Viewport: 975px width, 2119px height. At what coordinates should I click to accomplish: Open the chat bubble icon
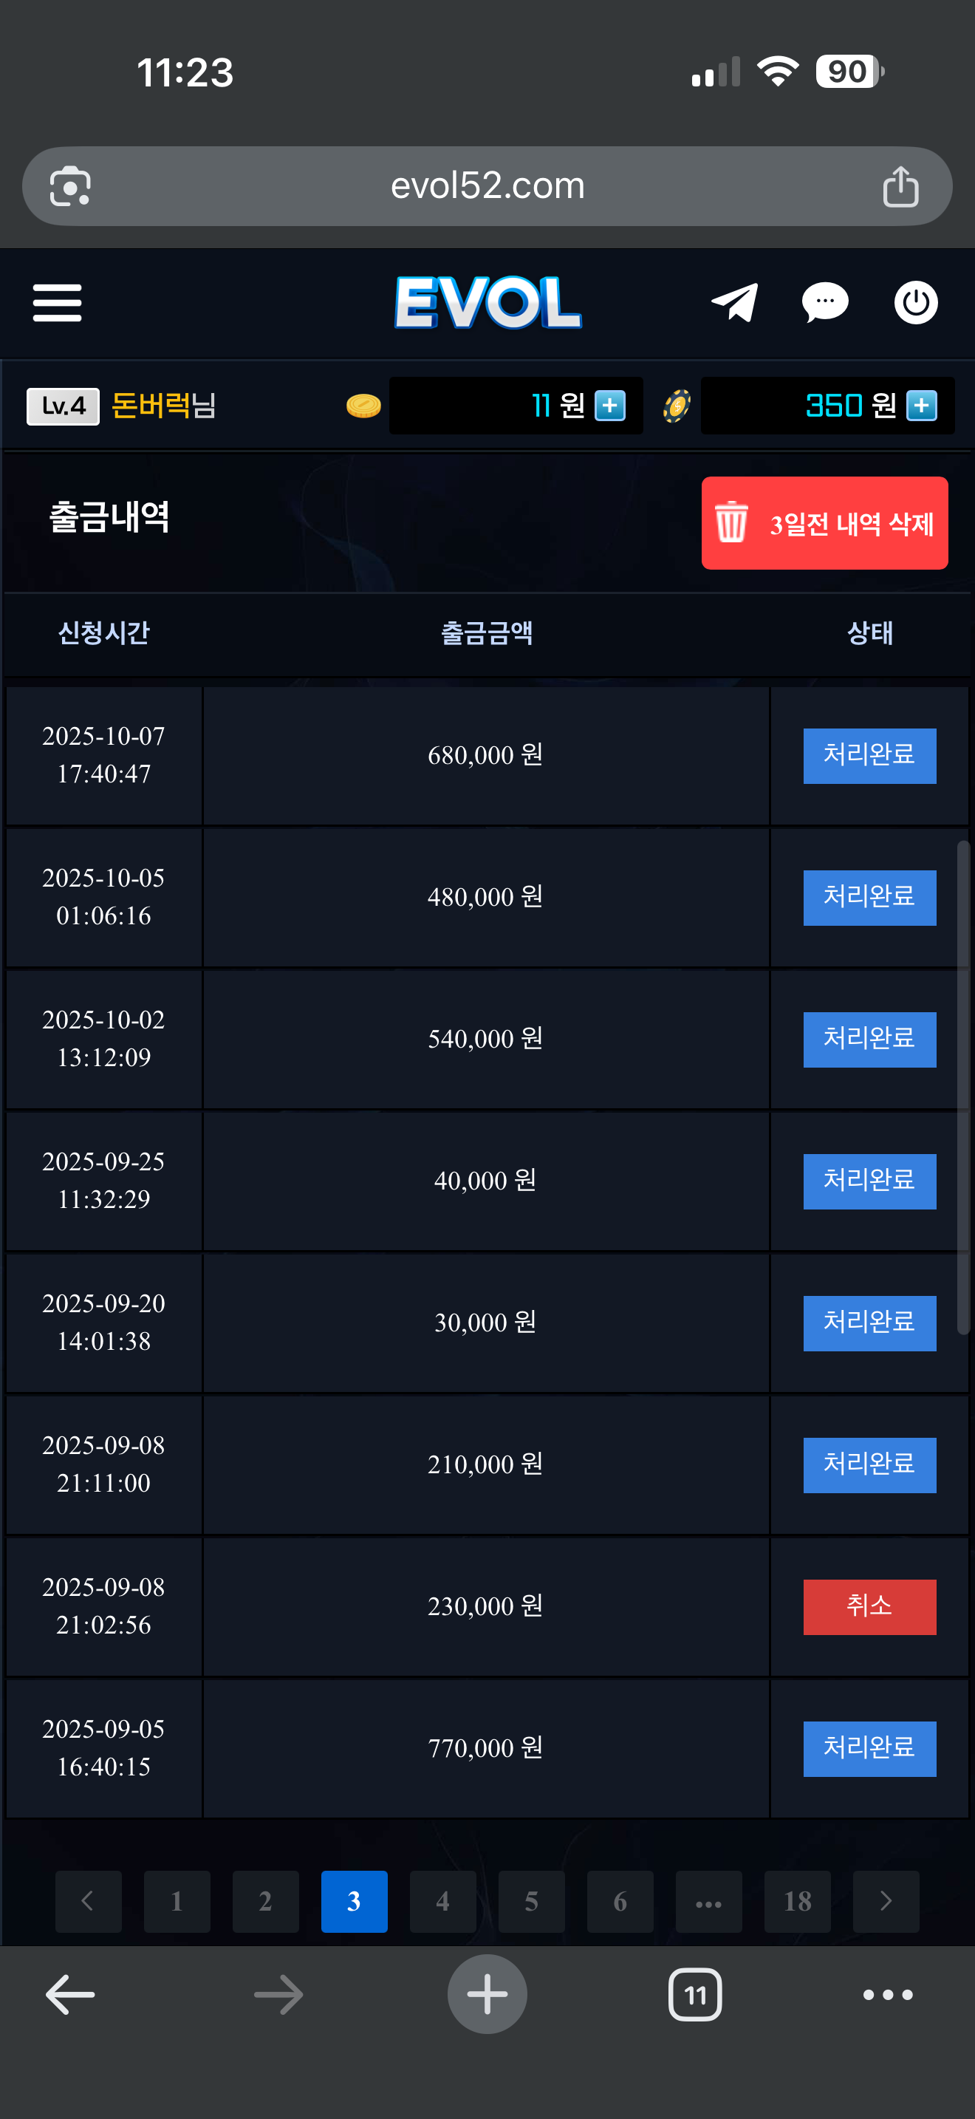coord(824,303)
